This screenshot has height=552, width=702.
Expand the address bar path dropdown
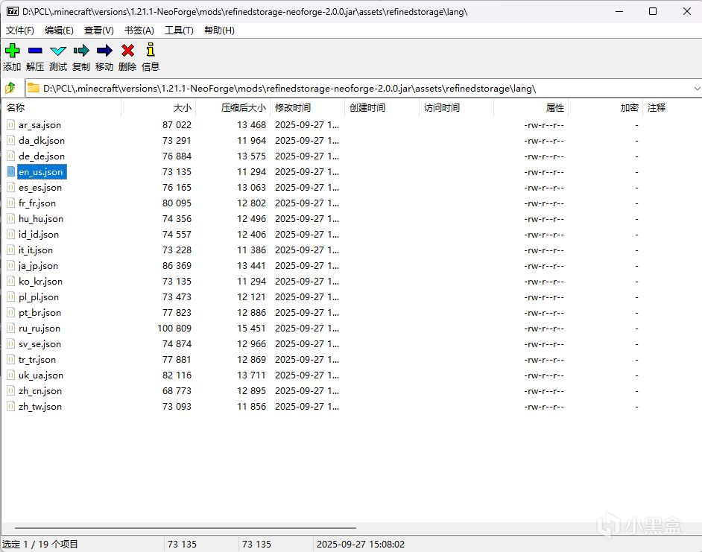[x=697, y=88]
